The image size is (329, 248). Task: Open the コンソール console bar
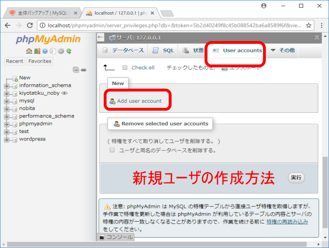pyautogui.click(x=116, y=237)
